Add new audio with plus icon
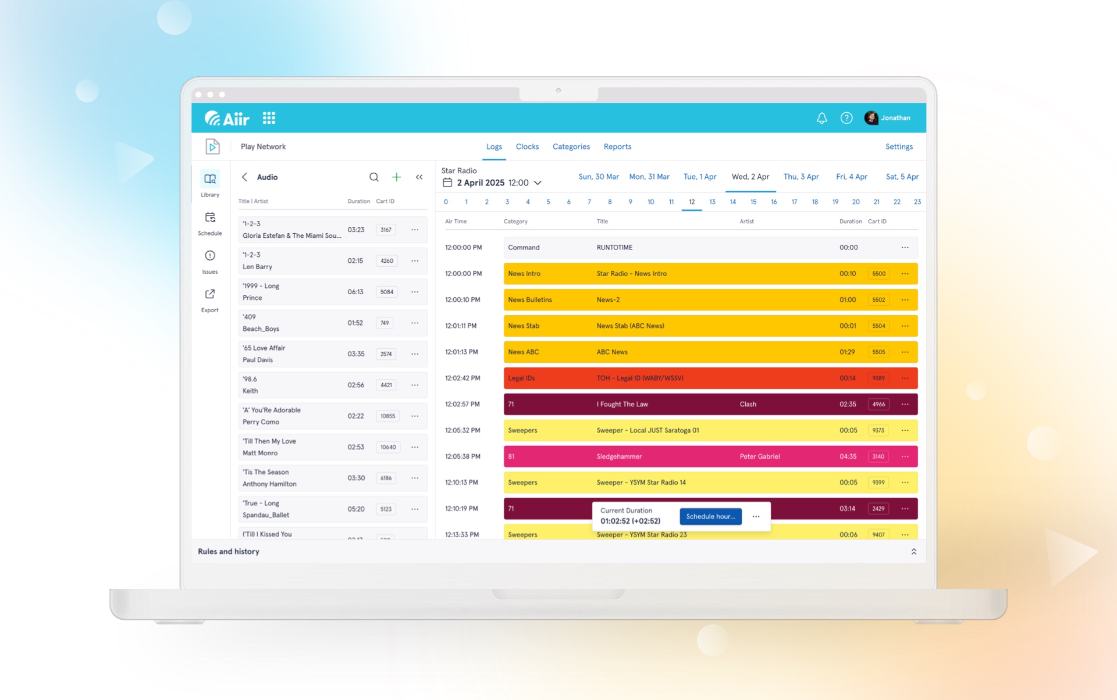 [396, 177]
